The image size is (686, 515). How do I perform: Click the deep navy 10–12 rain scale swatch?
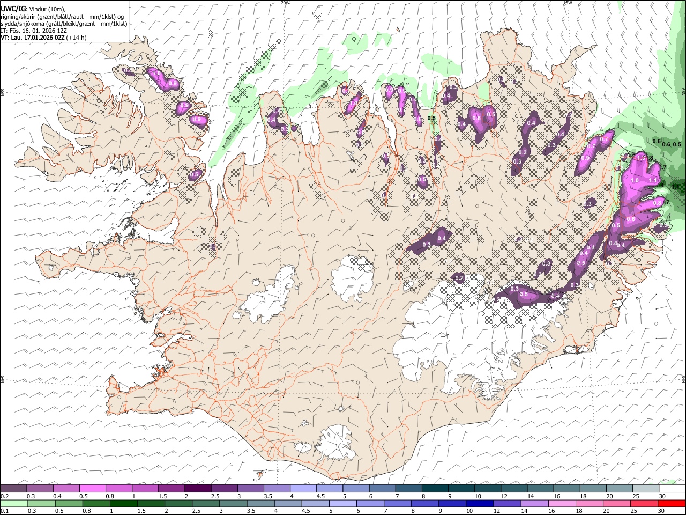[480, 504]
